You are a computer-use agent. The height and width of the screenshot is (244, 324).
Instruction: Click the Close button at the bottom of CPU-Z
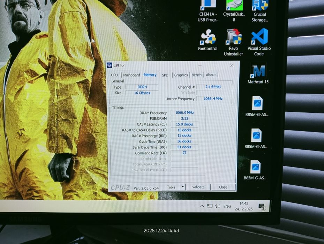coord(223,187)
